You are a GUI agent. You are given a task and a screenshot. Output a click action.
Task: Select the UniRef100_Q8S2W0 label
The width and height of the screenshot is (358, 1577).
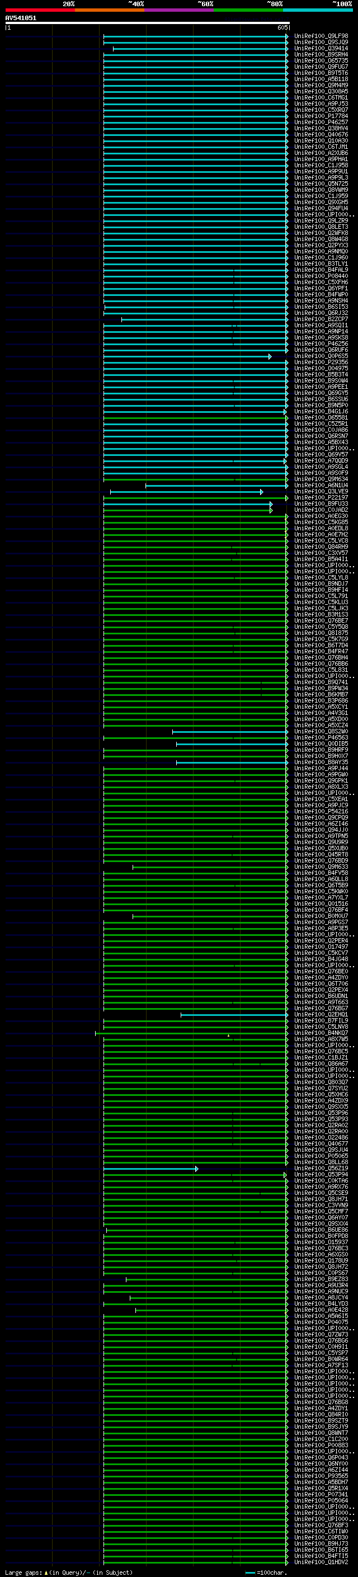click(x=321, y=732)
